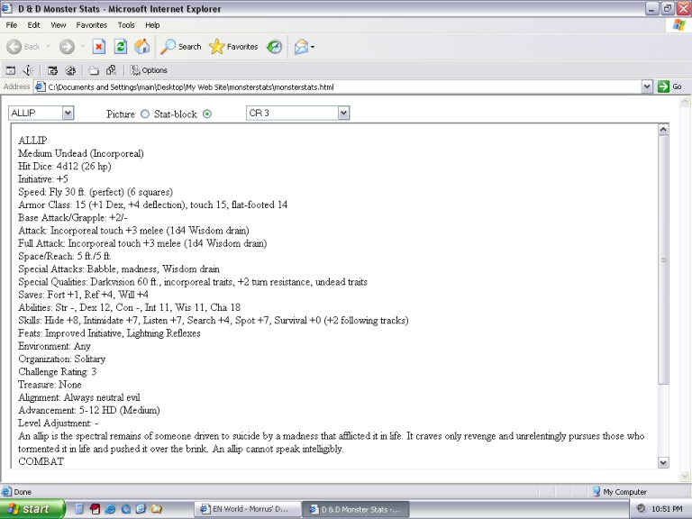Click the Back arrow button

tap(14, 46)
